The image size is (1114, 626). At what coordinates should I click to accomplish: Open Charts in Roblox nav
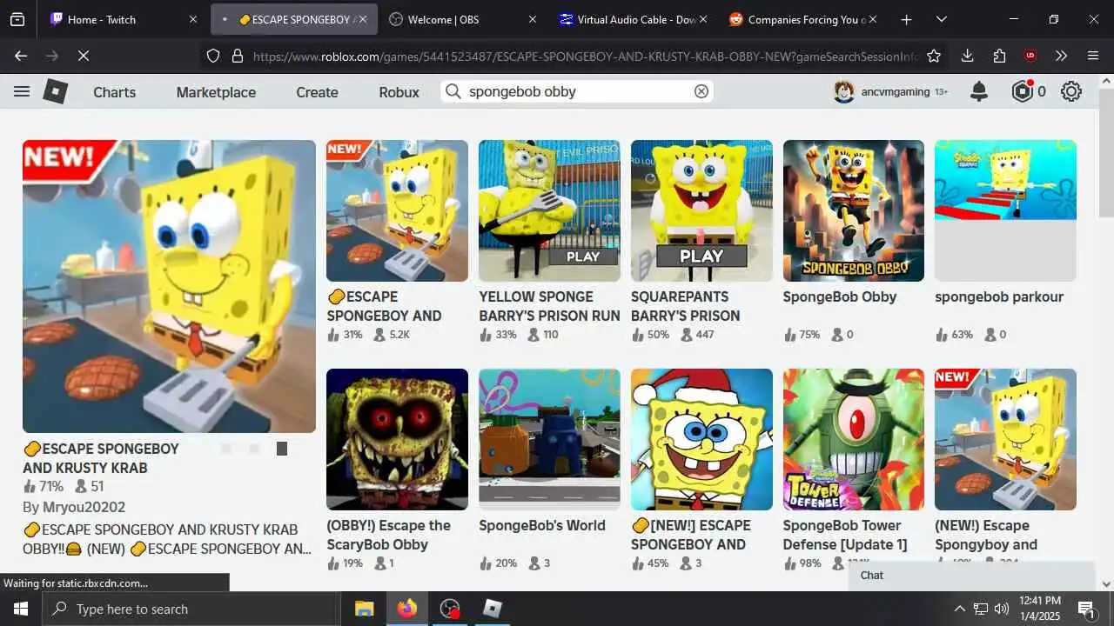(x=115, y=92)
